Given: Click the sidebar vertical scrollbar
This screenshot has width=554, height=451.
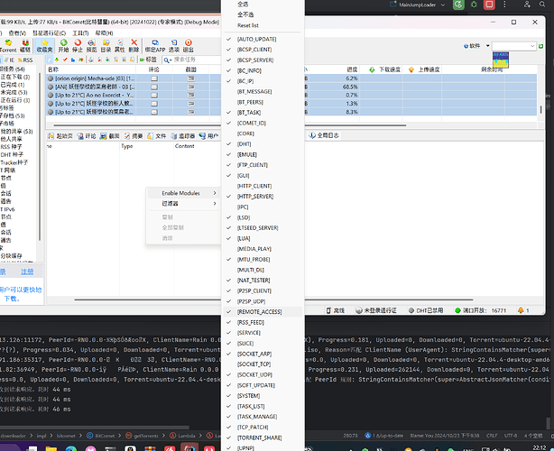Looking at the screenshot, I should pos(40,157).
